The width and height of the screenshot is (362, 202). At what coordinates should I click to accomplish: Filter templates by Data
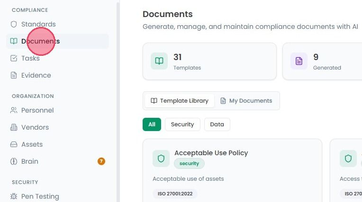click(217, 124)
